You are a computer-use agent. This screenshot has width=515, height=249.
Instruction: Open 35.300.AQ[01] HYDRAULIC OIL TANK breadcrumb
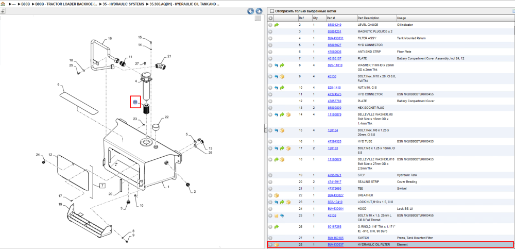coord(185,4)
